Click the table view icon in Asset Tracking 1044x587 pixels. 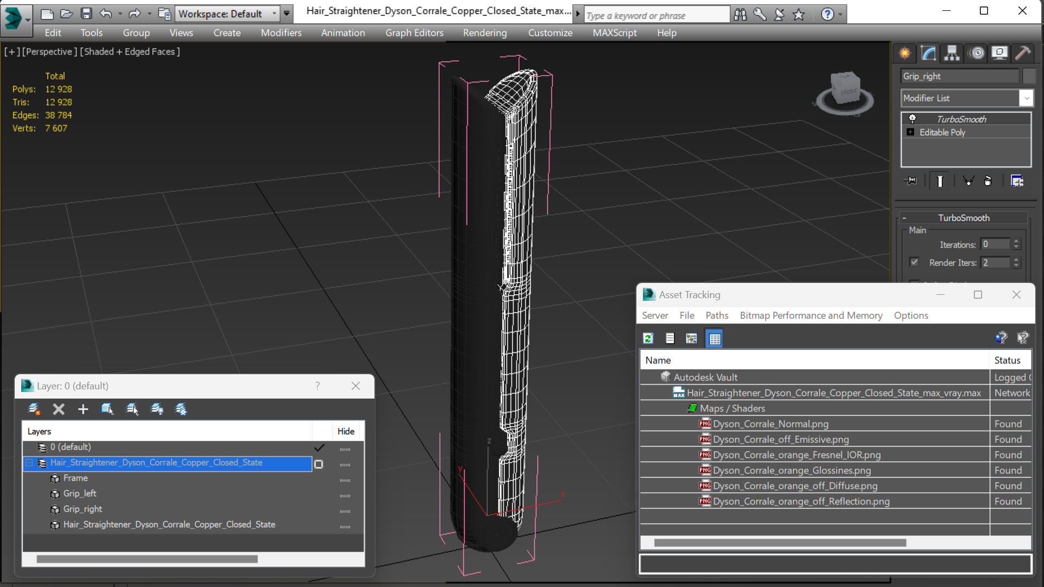714,338
